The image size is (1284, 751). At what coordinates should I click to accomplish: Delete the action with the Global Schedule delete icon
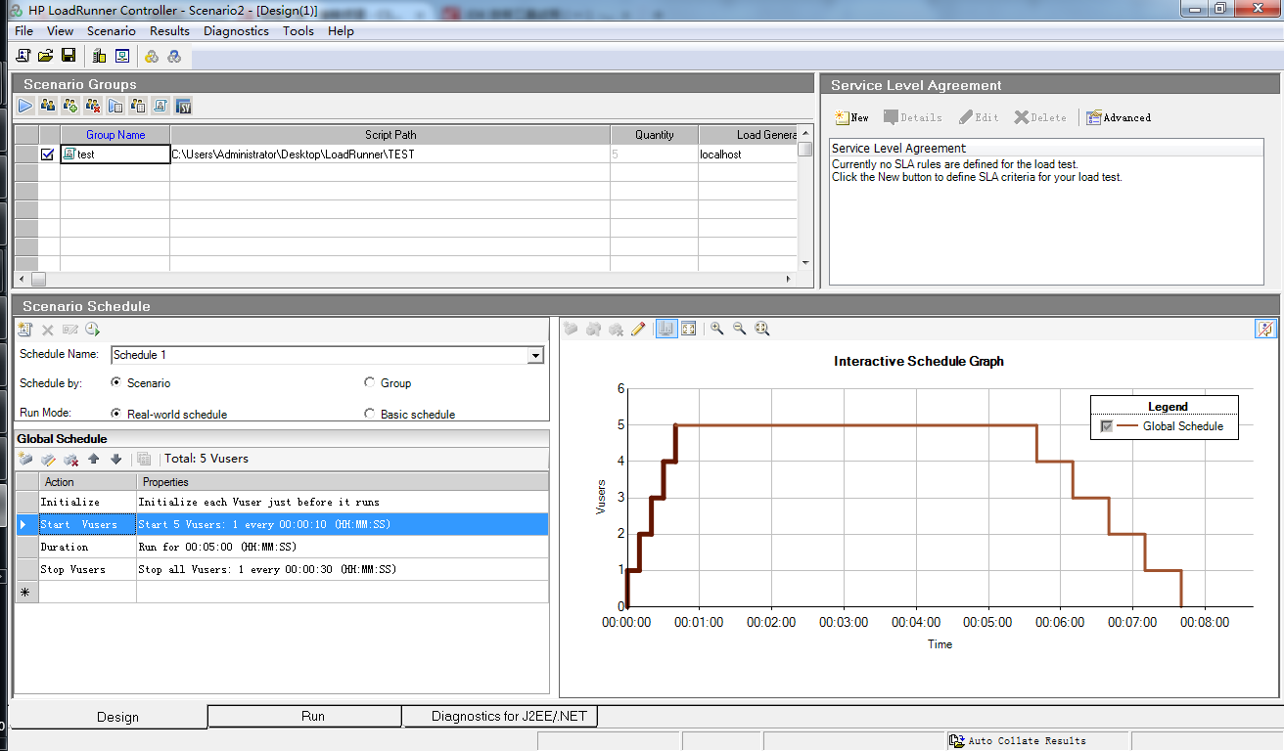pos(70,459)
